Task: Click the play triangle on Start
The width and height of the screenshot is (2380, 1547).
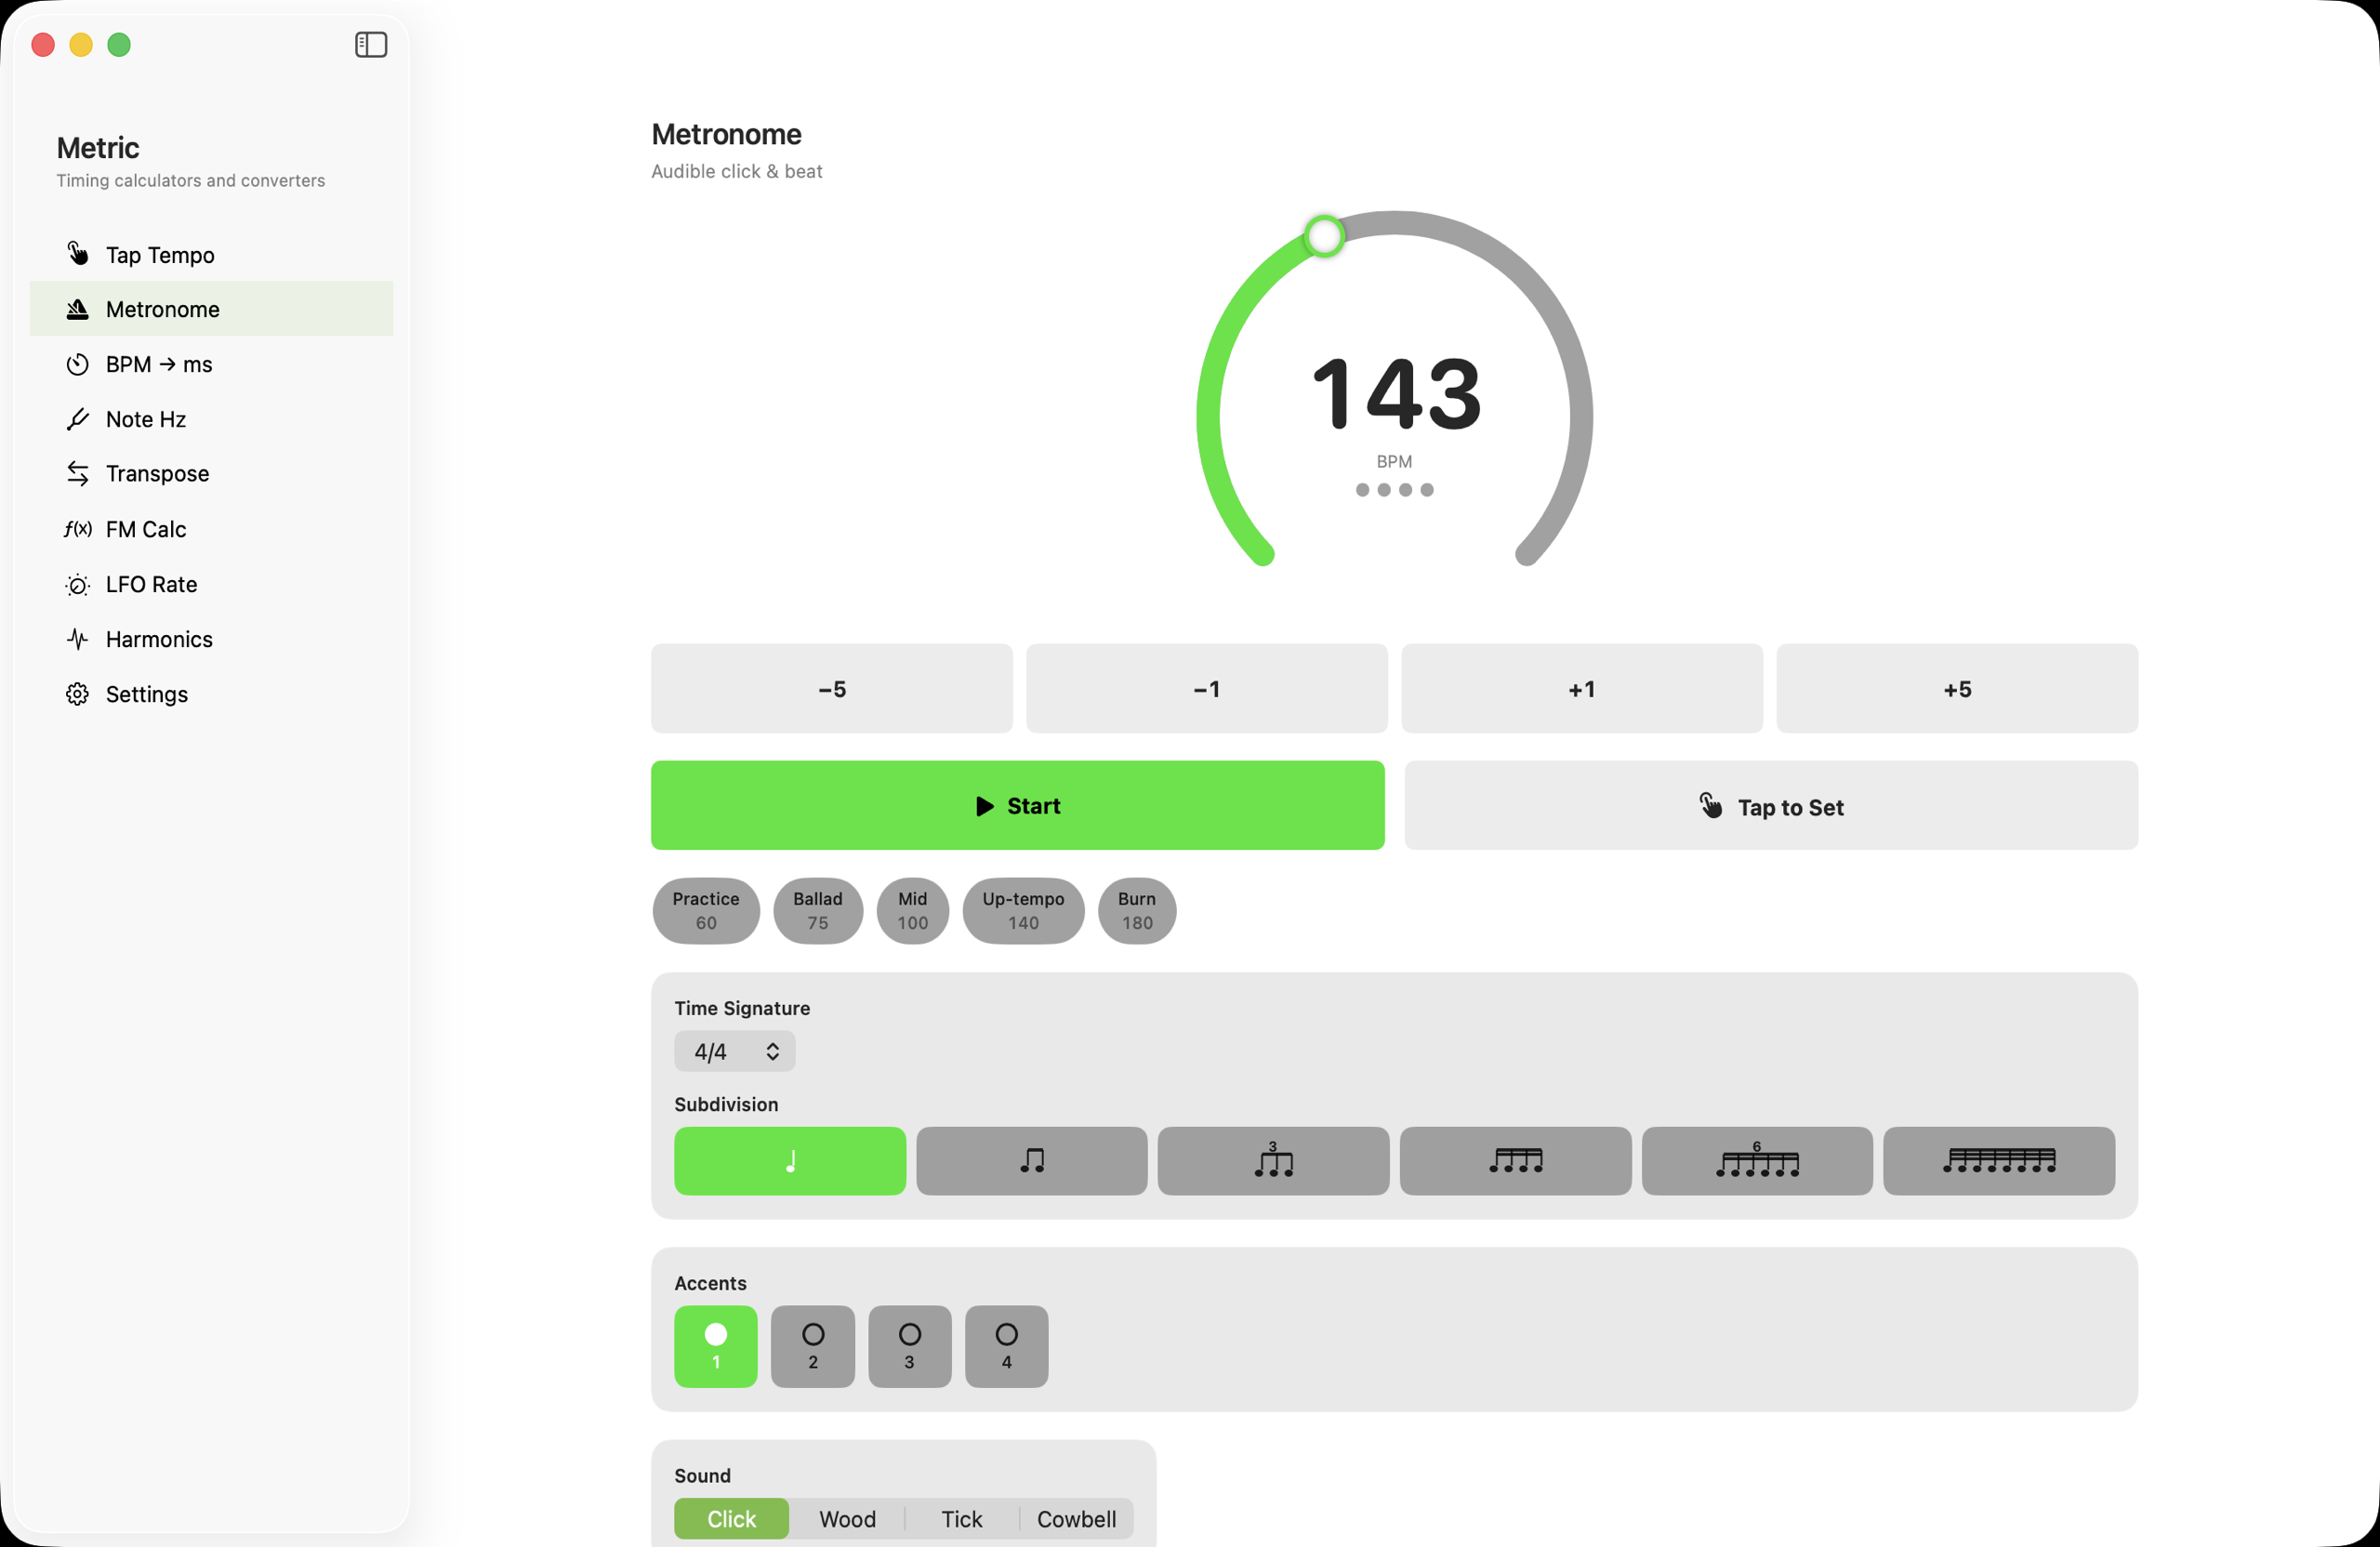Action: [985, 806]
